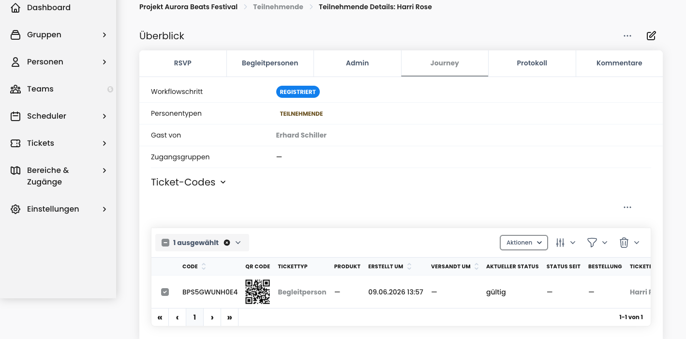Open the Teilnehmende breadcrumb link
This screenshot has width=686, height=339.
point(278,7)
